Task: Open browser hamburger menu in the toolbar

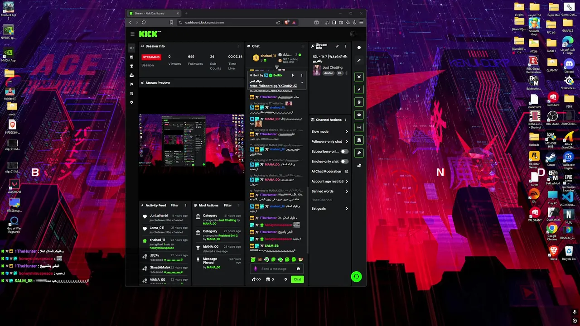Action: 361,22
